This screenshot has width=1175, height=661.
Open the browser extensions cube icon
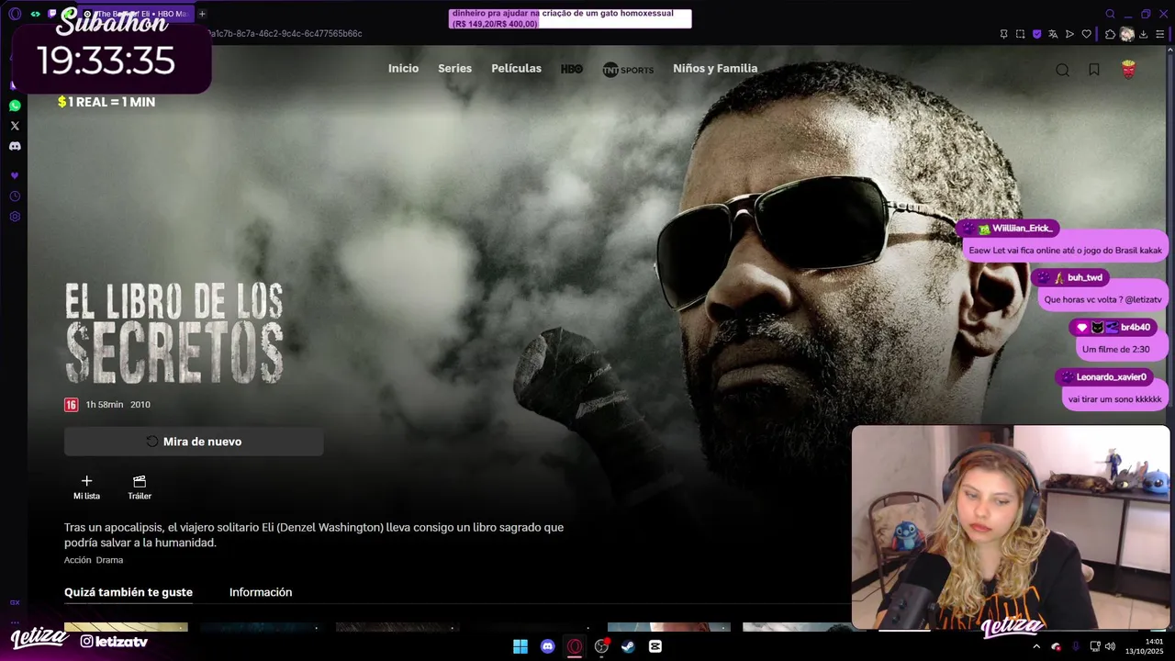pyautogui.click(x=1110, y=34)
